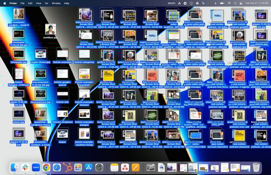Launch the Zoom app in the Dock
The image size is (271, 175).
(x=36, y=167)
